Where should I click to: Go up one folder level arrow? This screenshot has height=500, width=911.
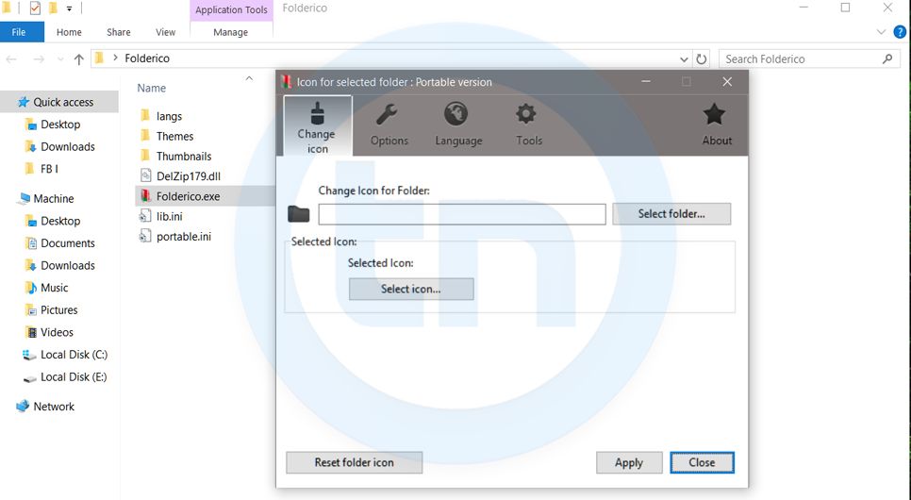[x=79, y=58]
